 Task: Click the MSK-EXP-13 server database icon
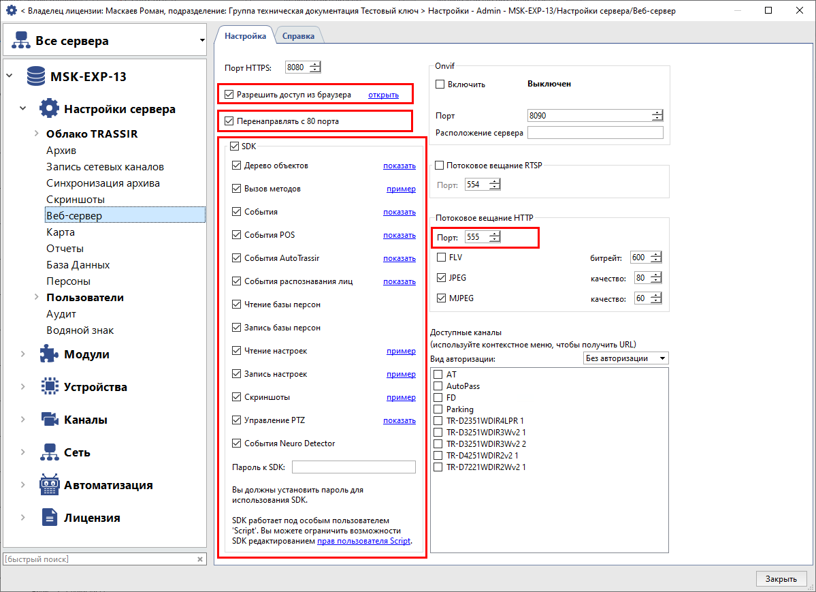(36, 76)
